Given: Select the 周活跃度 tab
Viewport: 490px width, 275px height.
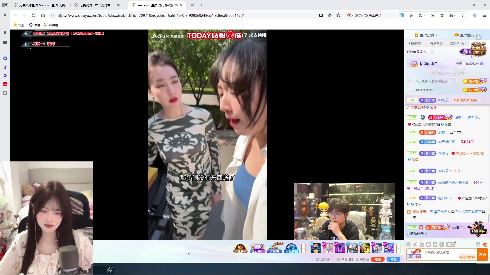Looking at the screenshot, I should pyautogui.click(x=436, y=43).
